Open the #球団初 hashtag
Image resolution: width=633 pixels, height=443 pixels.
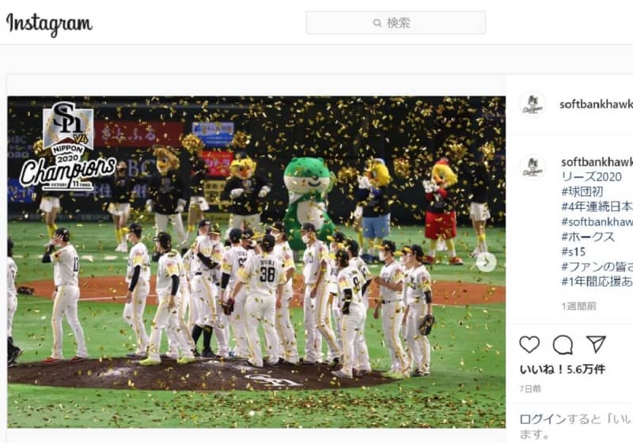pyautogui.click(x=582, y=191)
